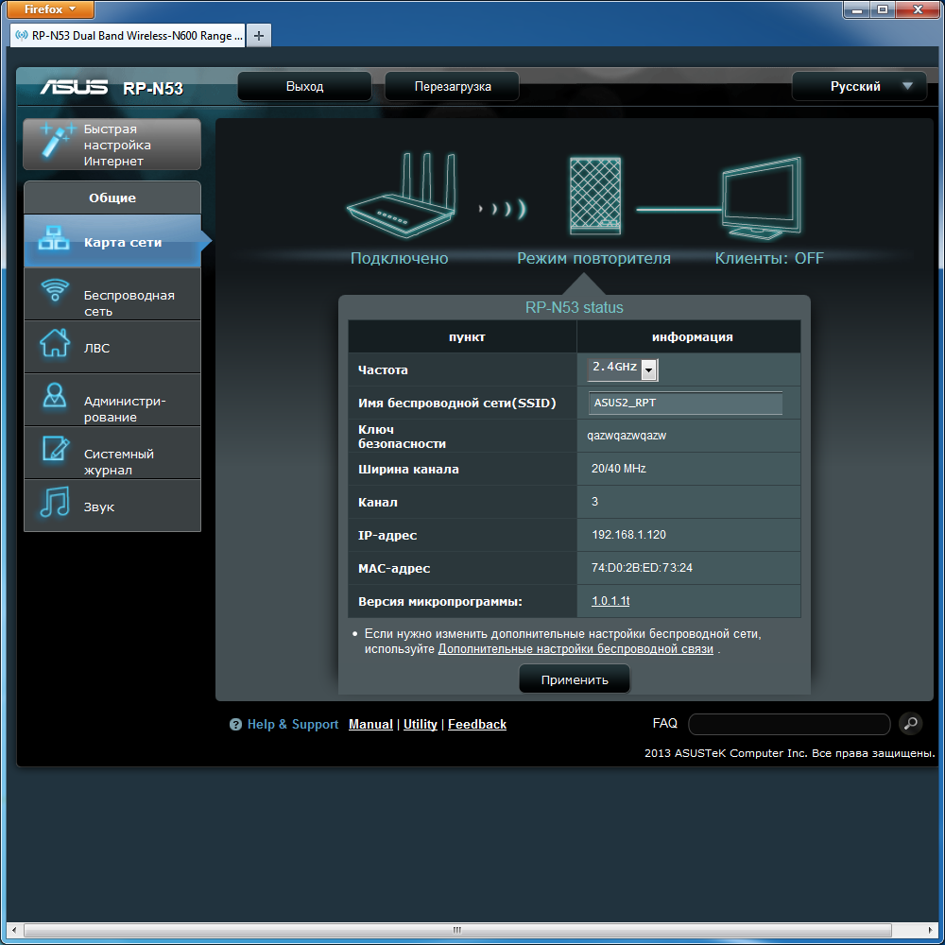This screenshot has width=945, height=945.
Task: Click the Подключено status label
Action: (399, 258)
